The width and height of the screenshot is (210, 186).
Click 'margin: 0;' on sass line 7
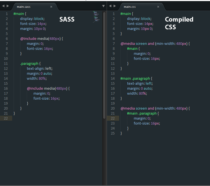35,44
